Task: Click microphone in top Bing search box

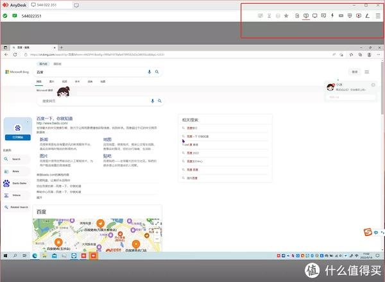Action: pos(149,72)
